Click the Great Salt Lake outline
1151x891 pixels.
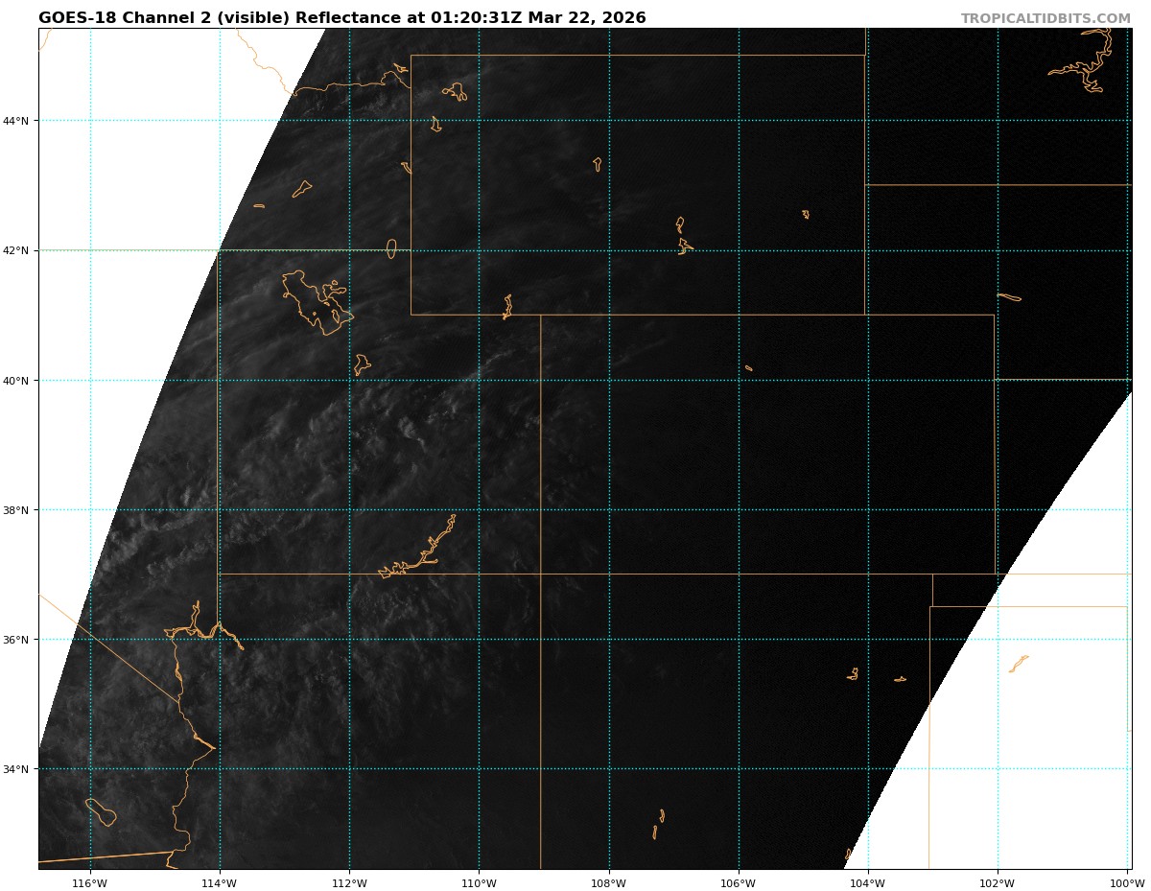[315, 299]
